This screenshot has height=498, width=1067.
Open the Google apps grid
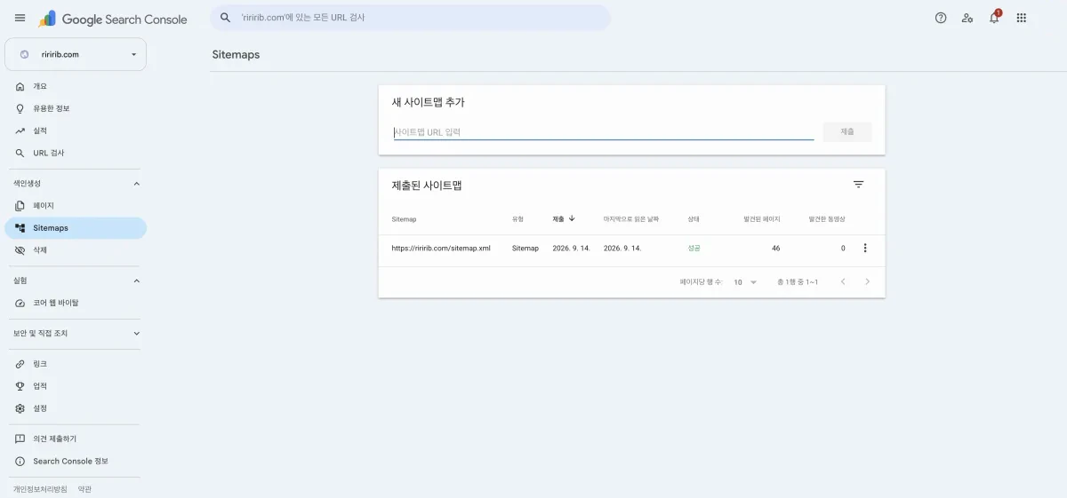tap(1021, 18)
